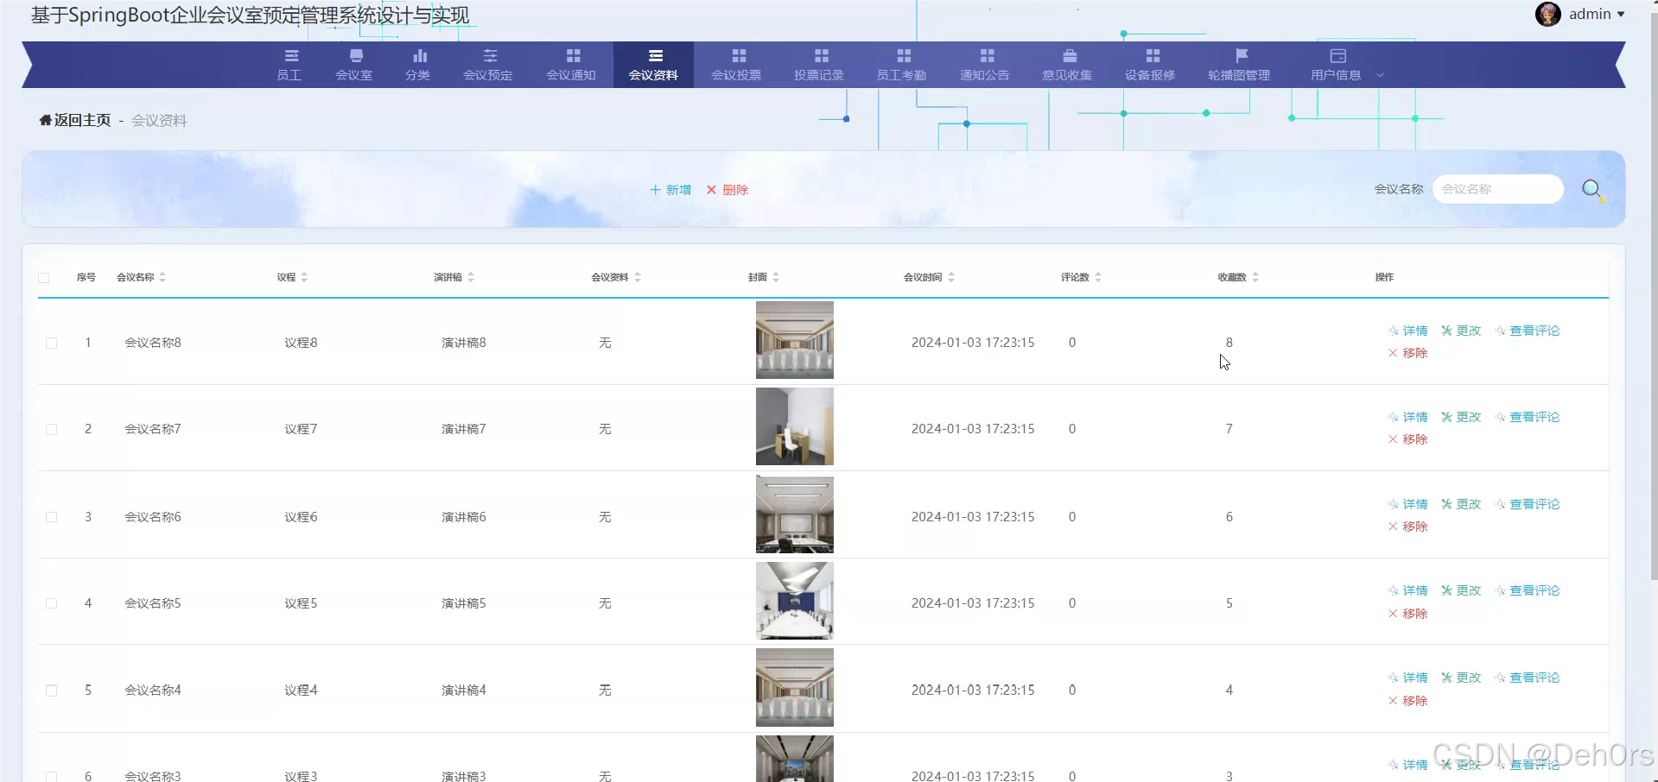Viewport: 1658px width, 782px height.
Task: Open the 会议预定 nav icon
Action: point(490,56)
